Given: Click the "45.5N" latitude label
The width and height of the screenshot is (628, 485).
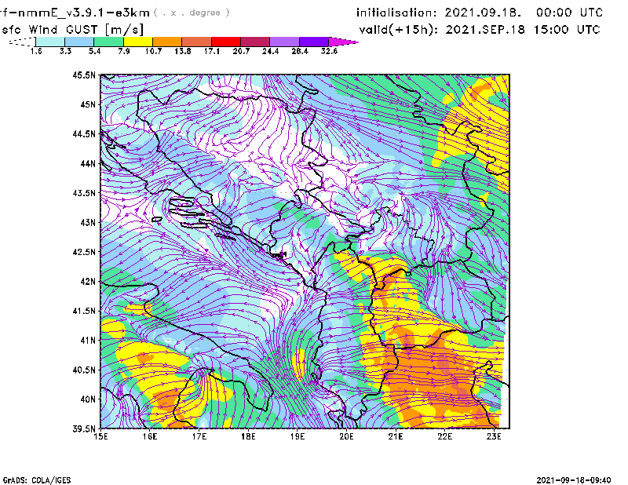Looking at the screenshot, I should tap(85, 75).
